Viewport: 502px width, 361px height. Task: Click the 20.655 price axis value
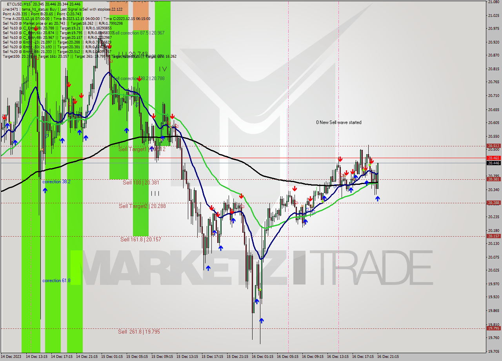[x=493, y=109]
